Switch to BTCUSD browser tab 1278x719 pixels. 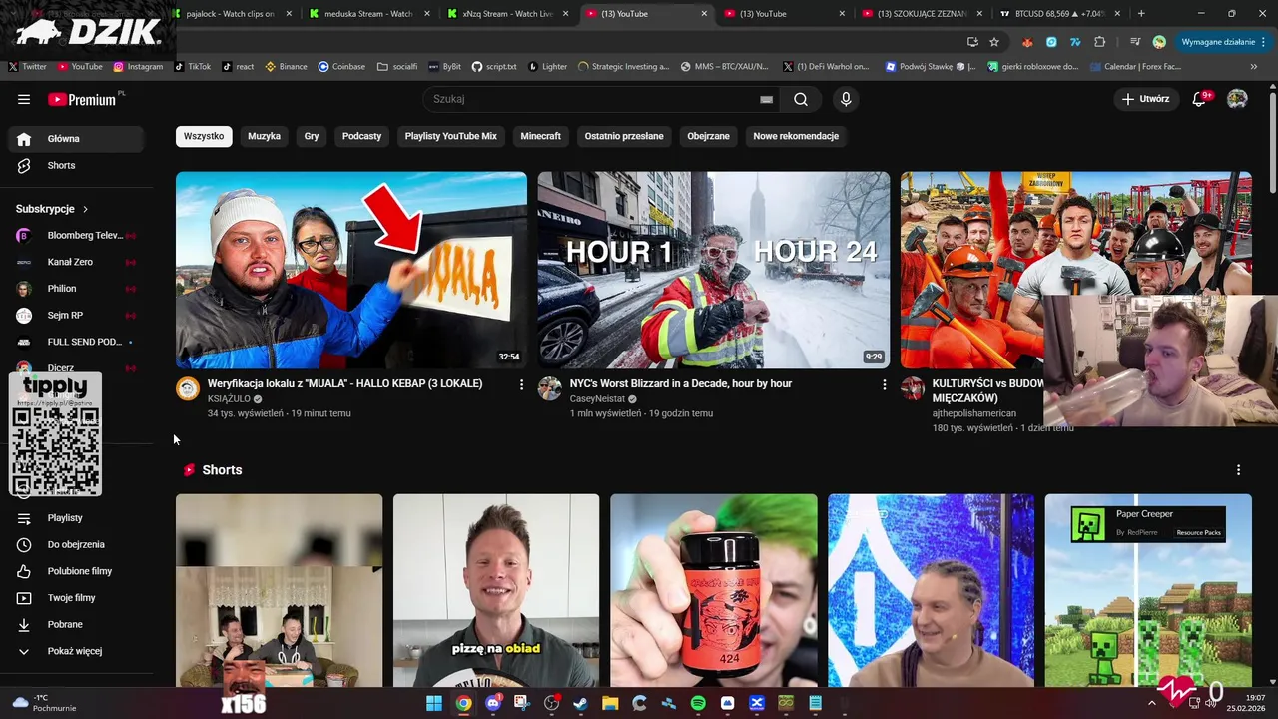point(1059,14)
